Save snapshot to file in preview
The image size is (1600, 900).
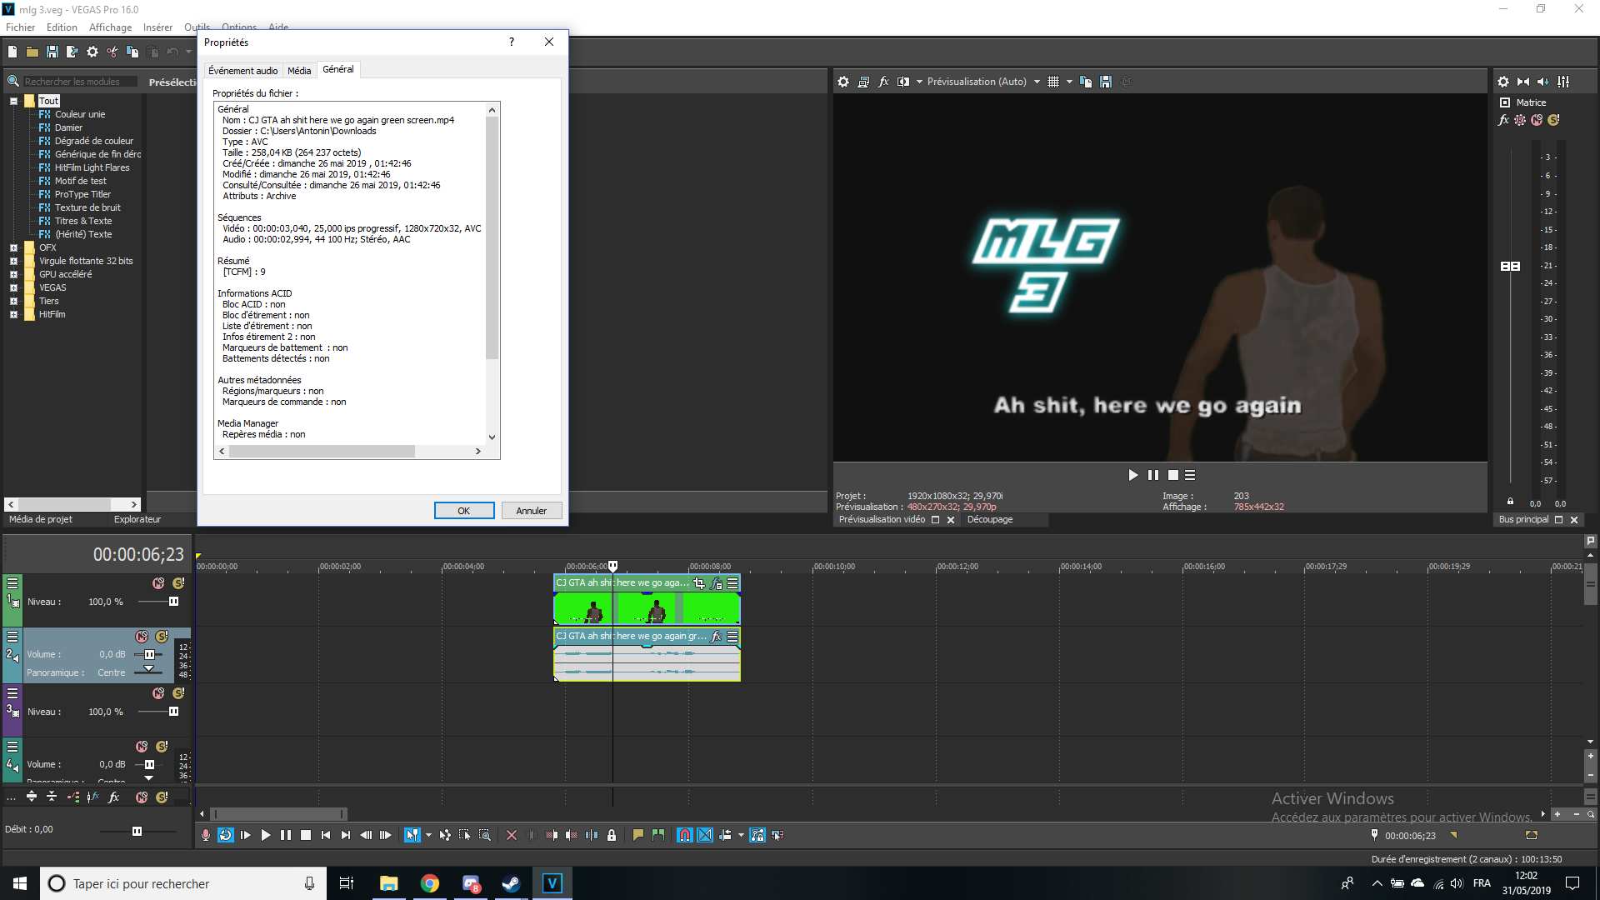click(1106, 82)
